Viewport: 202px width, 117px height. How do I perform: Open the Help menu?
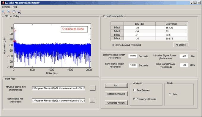tap(15, 7)
